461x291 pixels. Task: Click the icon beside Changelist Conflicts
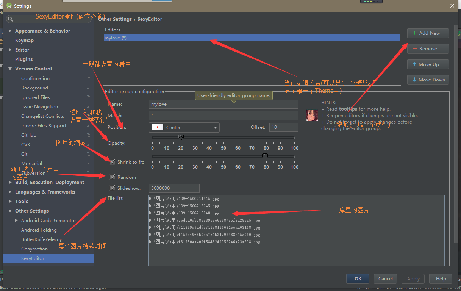[88, 116]
